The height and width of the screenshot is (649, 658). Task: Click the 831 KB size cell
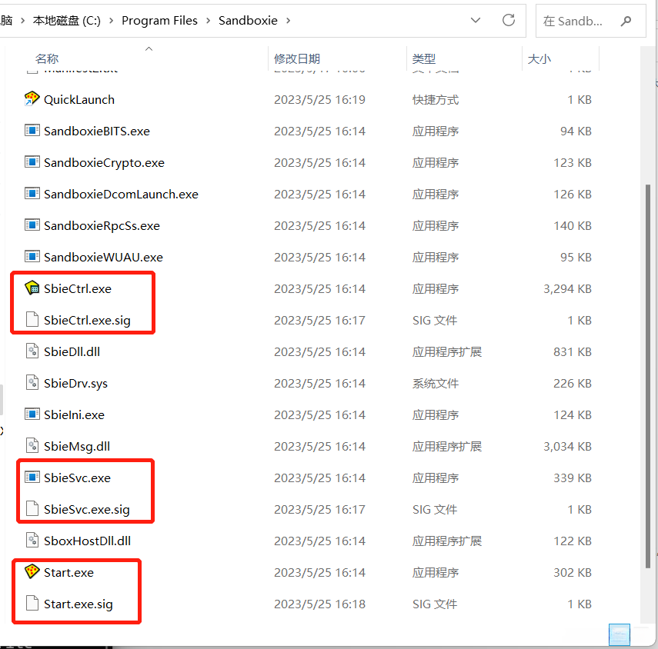573,351
